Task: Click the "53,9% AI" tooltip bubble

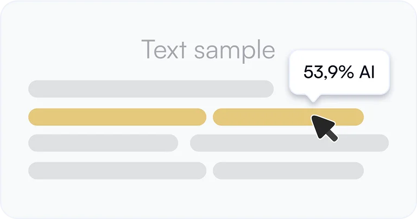Action: tap(339, 72)
